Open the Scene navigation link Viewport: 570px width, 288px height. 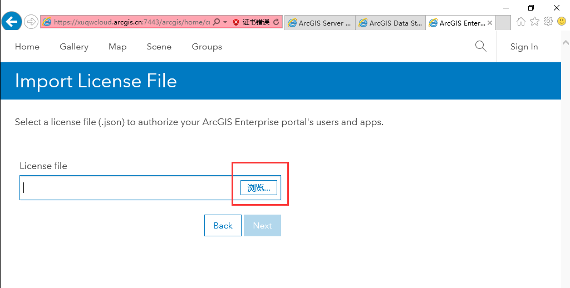coord(159,47)
